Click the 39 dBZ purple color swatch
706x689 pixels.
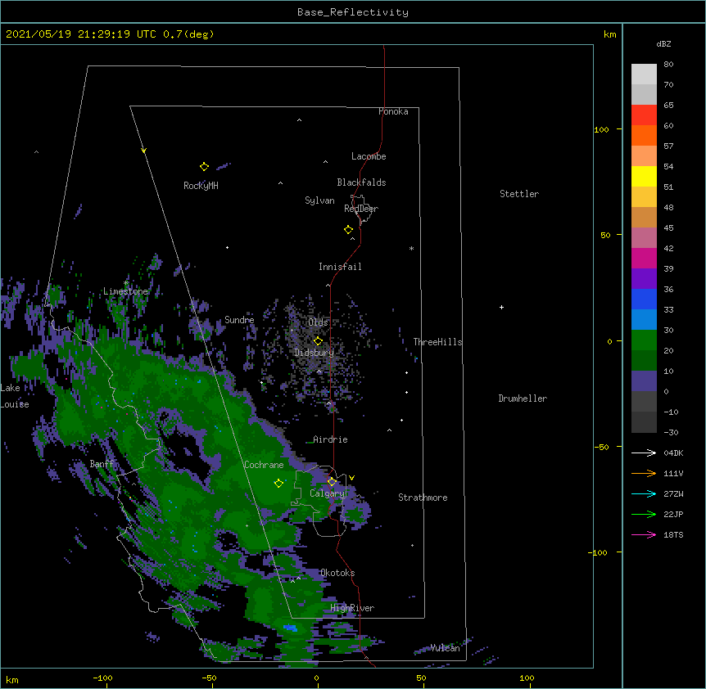644,279
